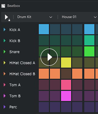Screen dimensions: 98x114
Task: Select the Tom B track label
Action: [x=15, y=96]
